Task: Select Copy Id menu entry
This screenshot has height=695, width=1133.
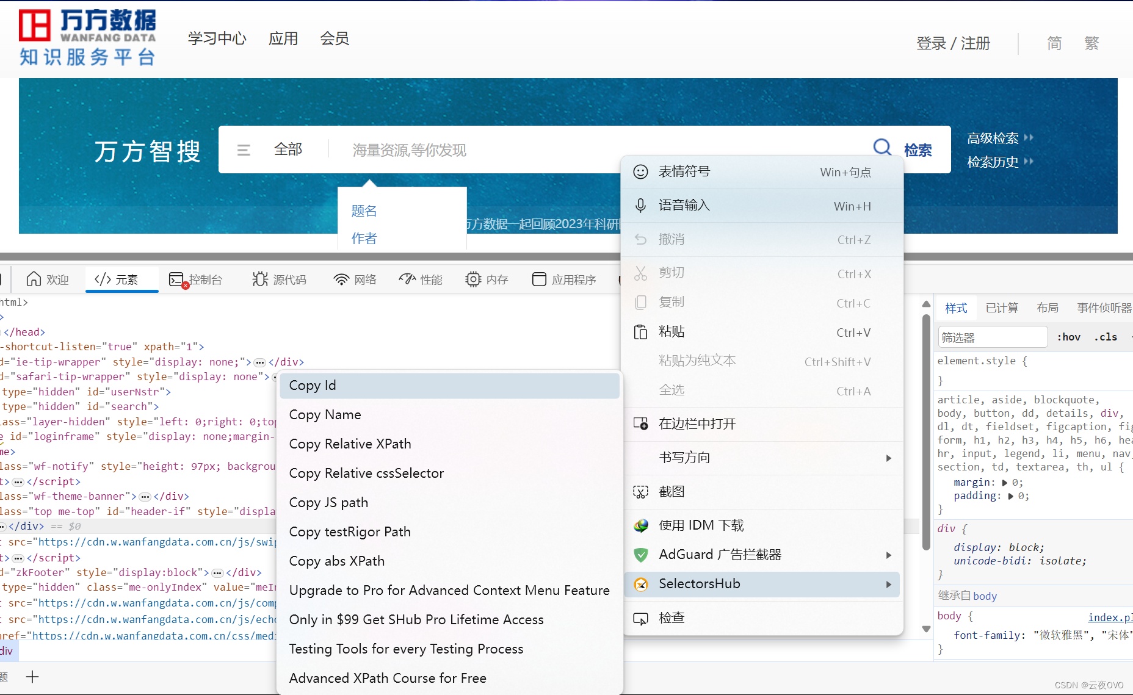Action: point(450,386)
